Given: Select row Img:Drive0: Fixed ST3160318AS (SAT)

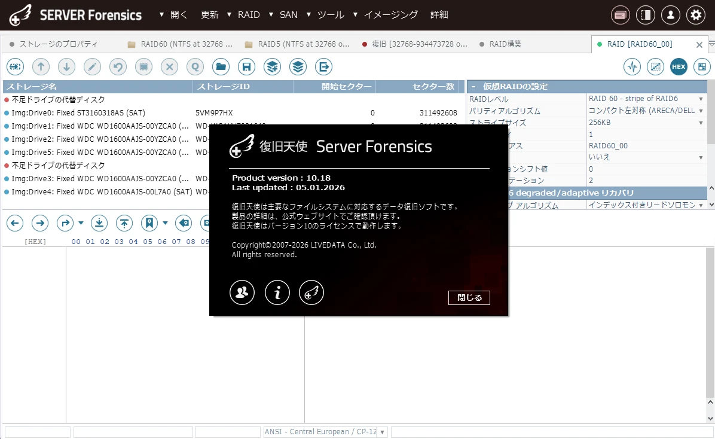Looking at the screenshot, I should [234, 112].
